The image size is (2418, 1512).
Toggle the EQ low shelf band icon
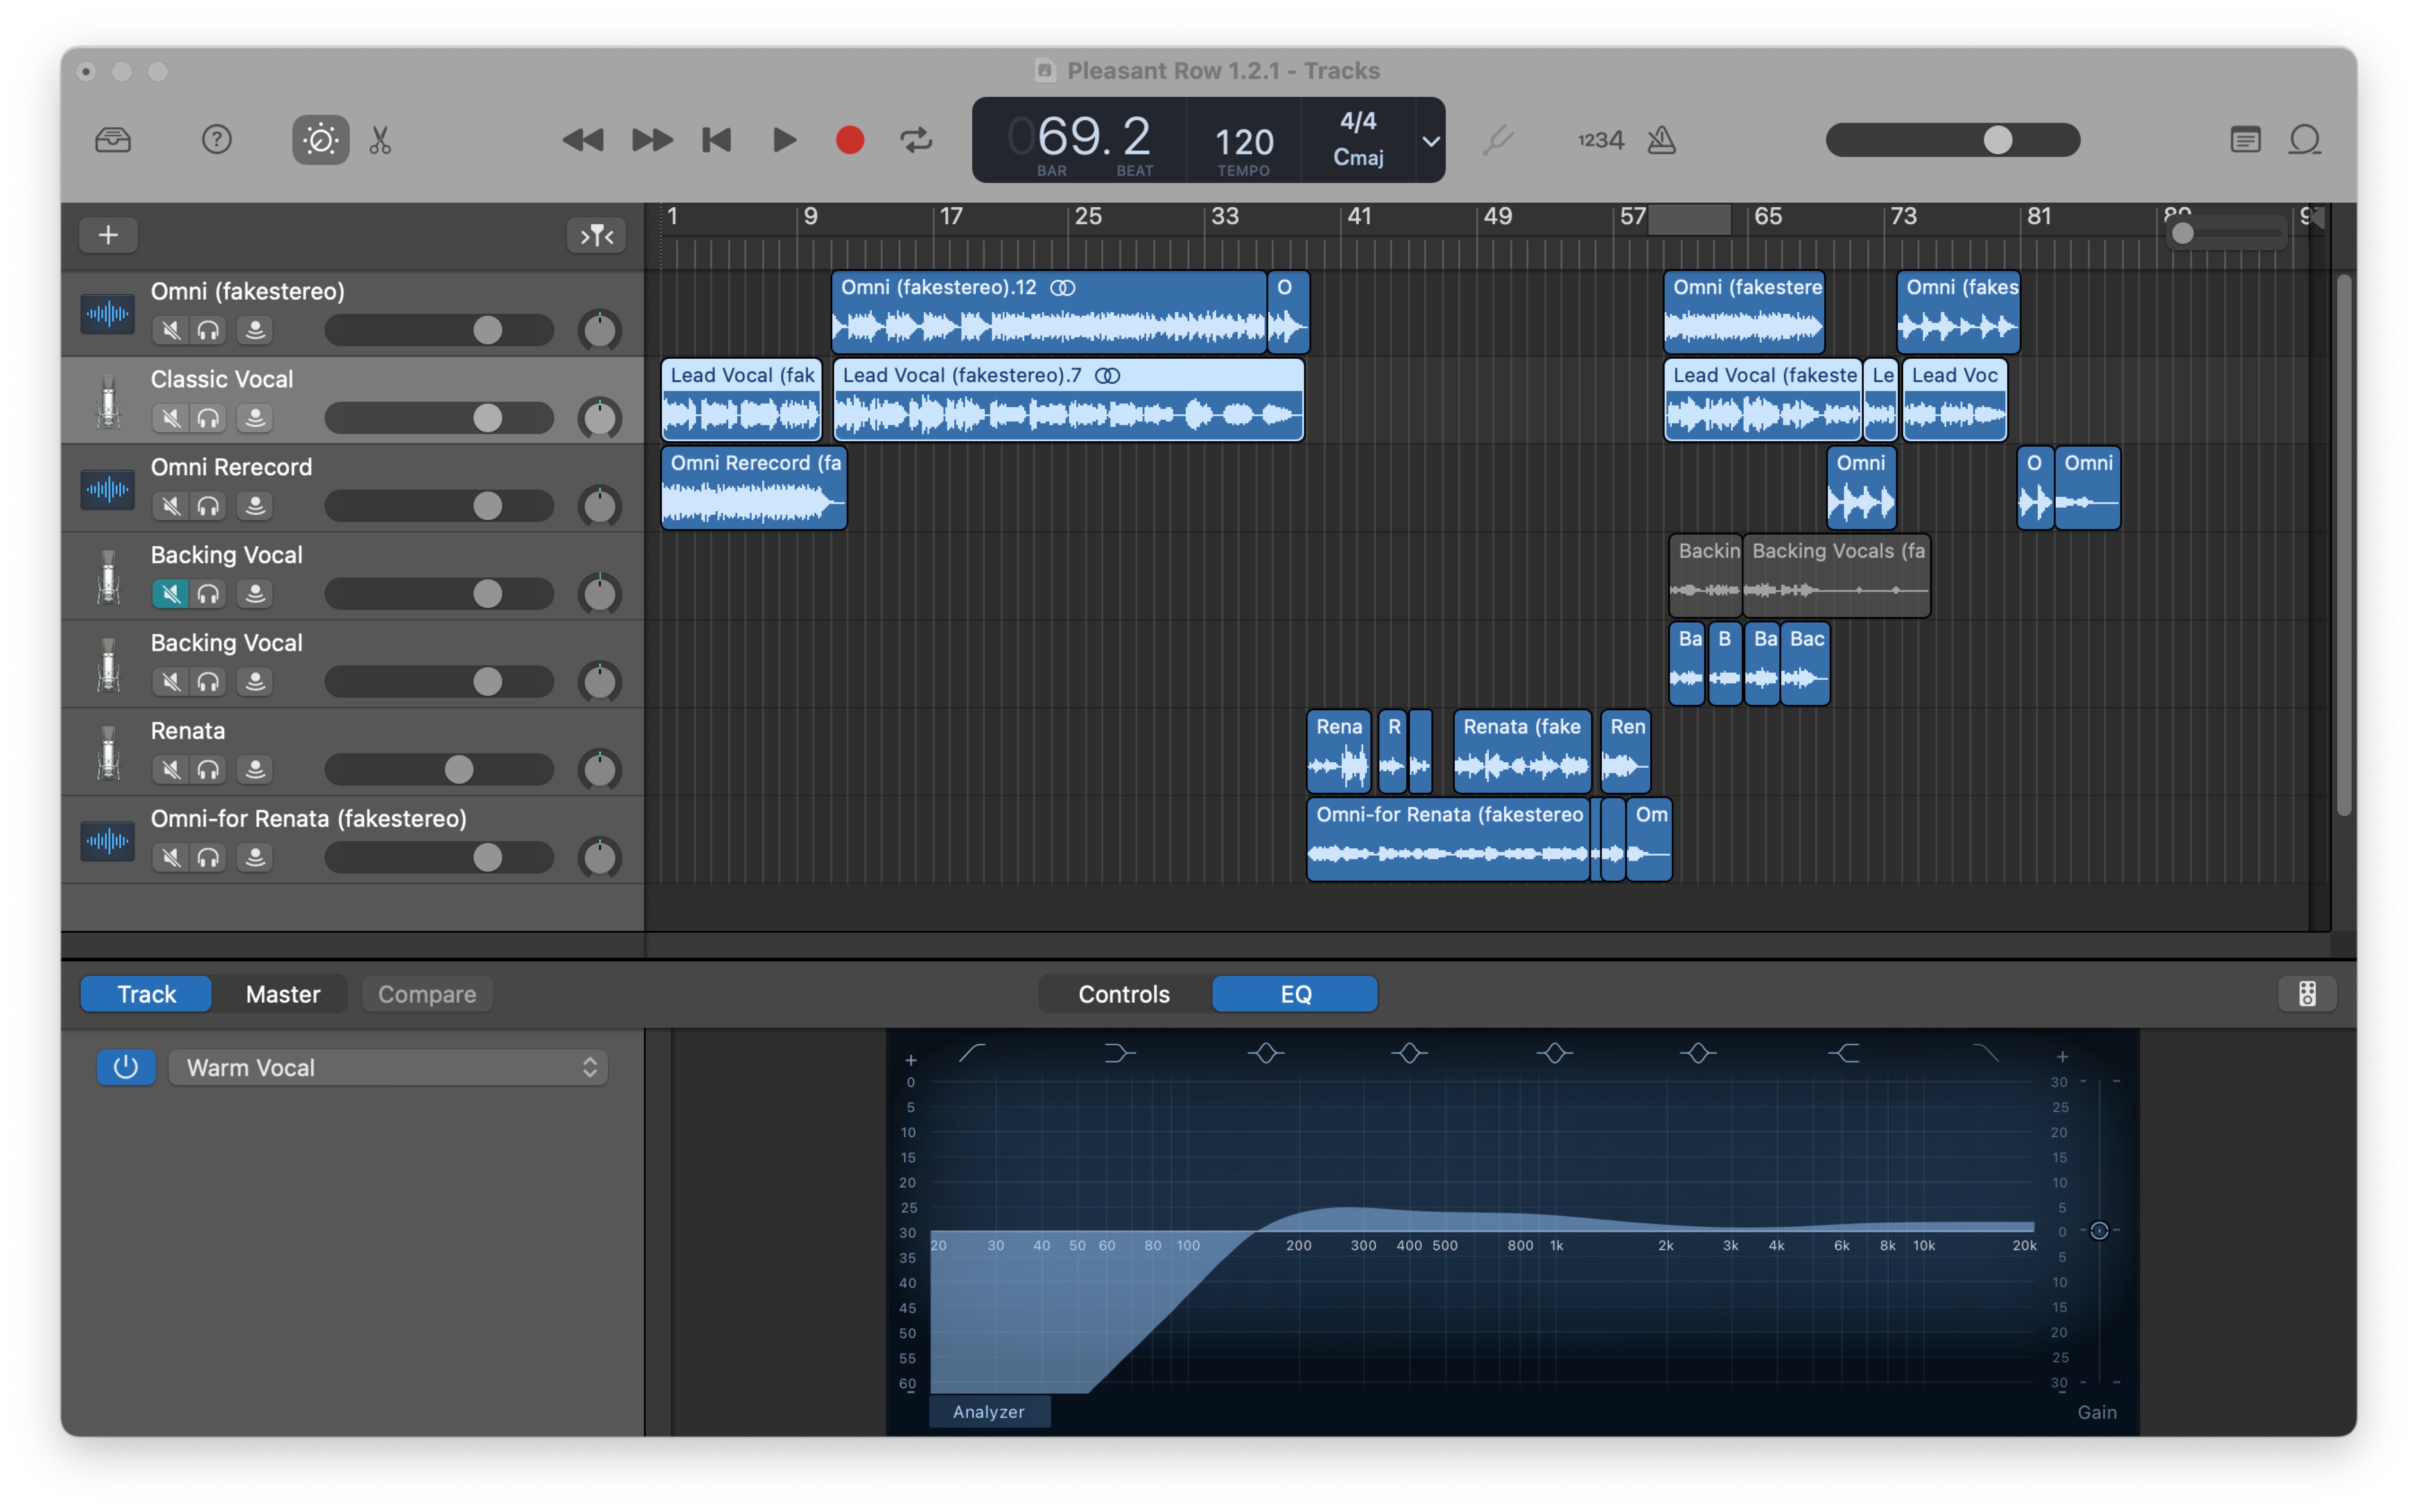click(x=1120, y=1053)
